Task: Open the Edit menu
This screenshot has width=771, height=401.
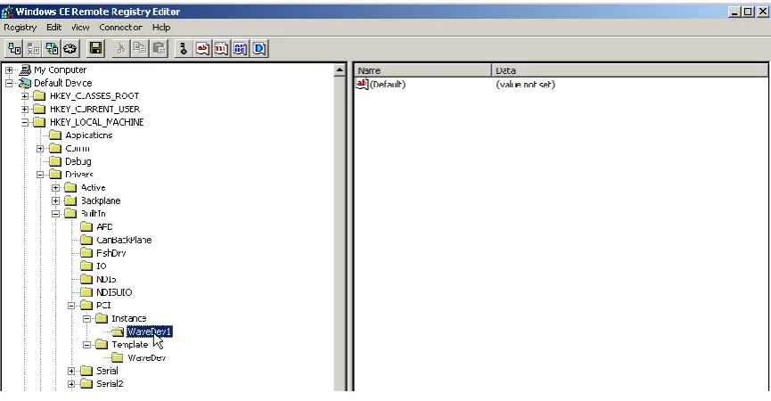Action: pyautogui.click(x=54, y=28)
